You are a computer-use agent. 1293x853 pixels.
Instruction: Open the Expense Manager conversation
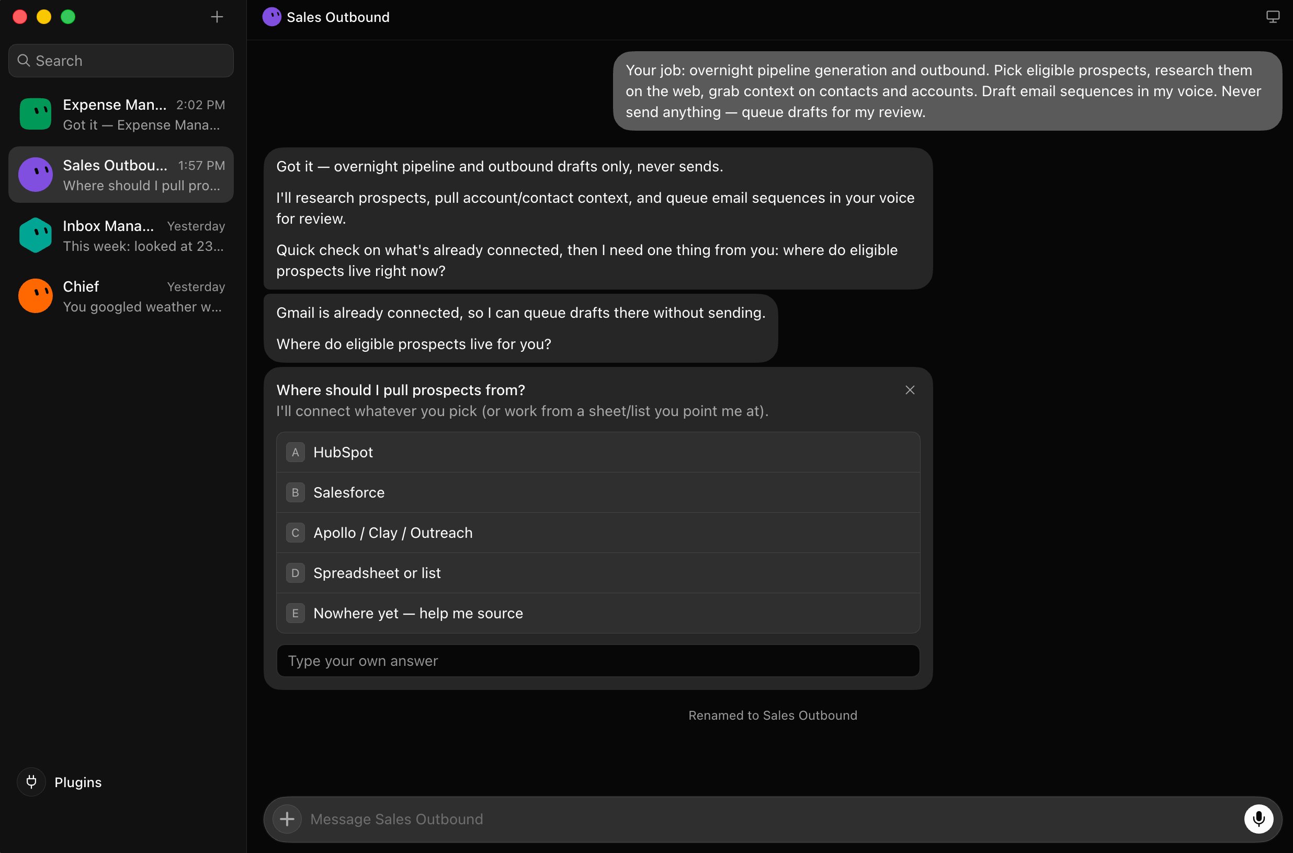pos(121,114)
